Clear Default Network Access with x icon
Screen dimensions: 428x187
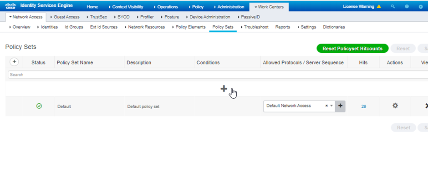[326, 106]
